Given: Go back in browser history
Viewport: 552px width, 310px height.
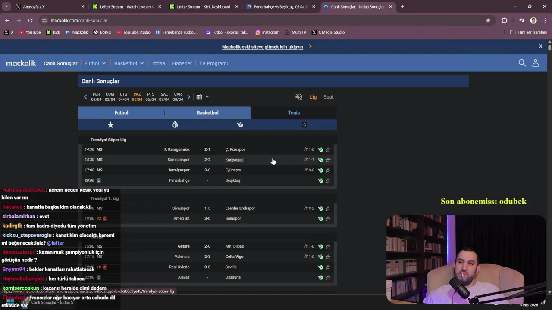Looking at the screenshot, I should pyautogui.click(x=7, y=20).
